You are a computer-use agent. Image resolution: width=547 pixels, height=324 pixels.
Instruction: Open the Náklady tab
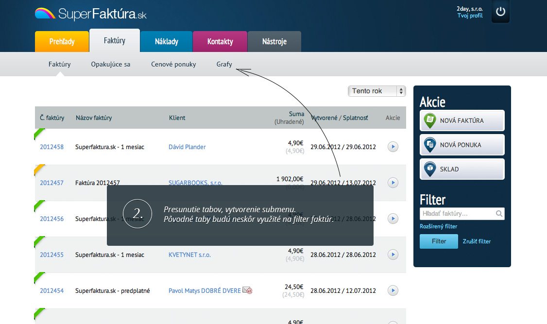tap(167, 41)
